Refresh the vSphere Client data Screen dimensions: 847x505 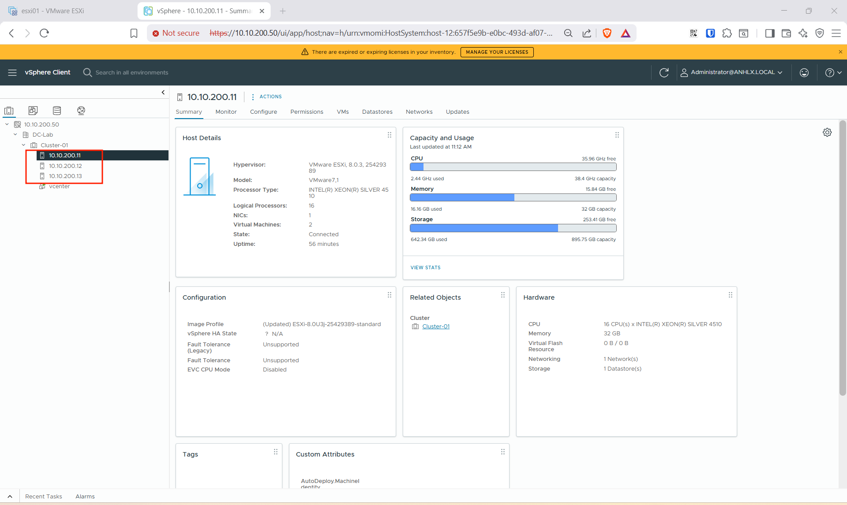point(664,72)
